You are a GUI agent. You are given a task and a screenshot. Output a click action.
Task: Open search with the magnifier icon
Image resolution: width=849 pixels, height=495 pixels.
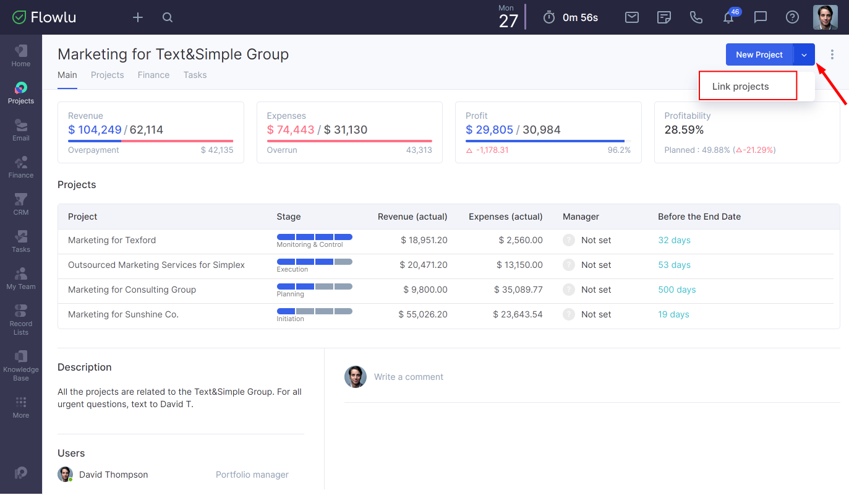pos(168,17)
